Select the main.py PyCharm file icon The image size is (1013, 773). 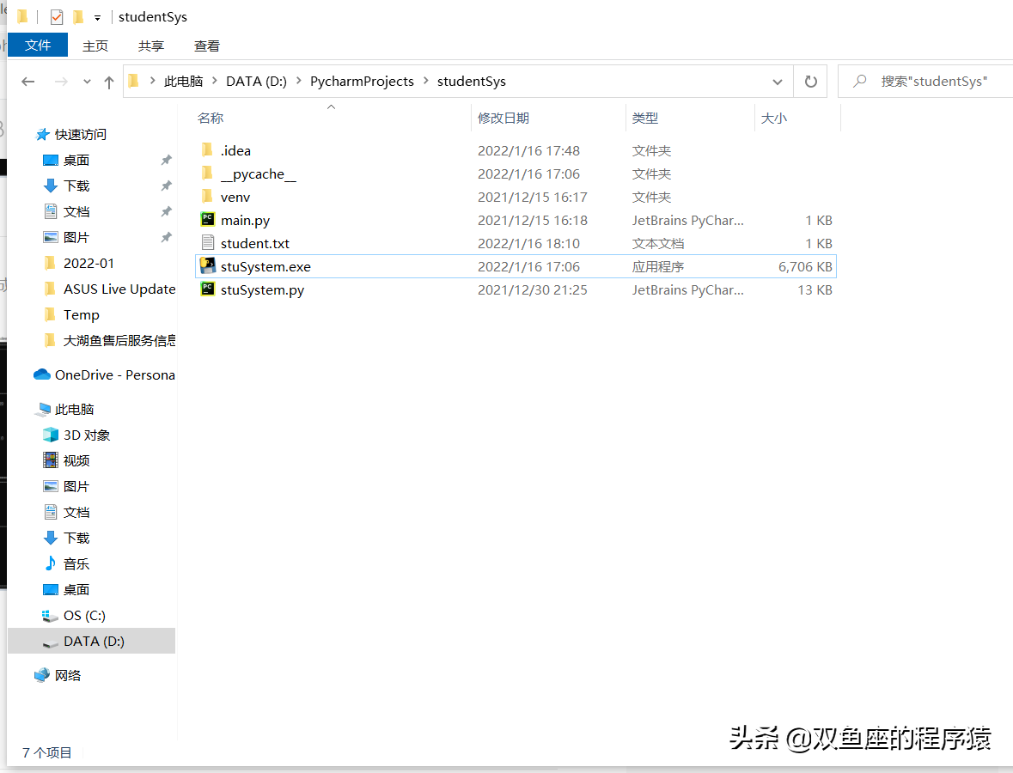pos(207,220)
